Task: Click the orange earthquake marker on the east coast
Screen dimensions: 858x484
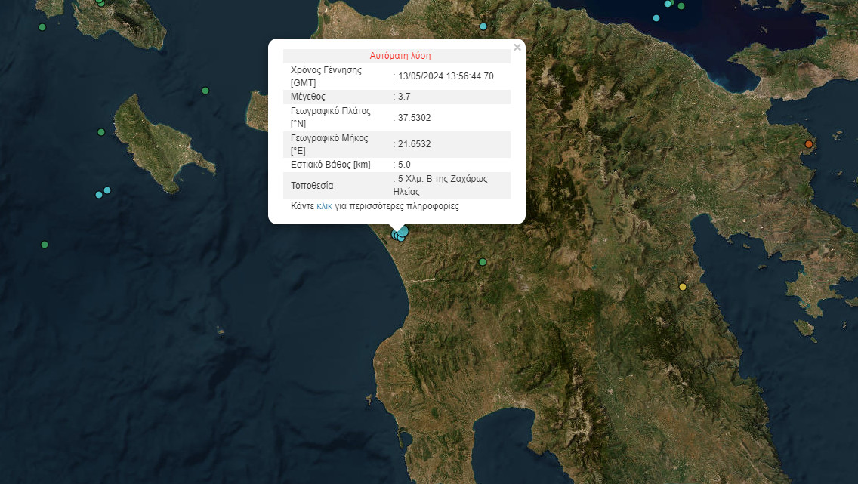Action: pos(808,144)
